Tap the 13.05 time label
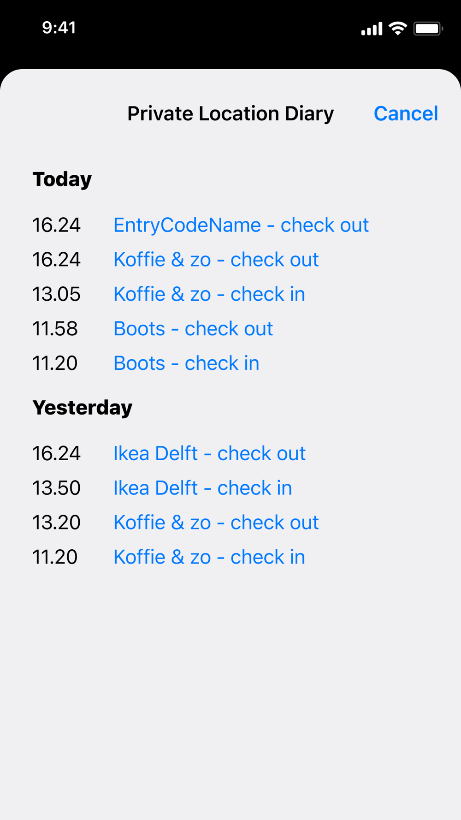Viewport: 461px width, 820px height. tap(56, 294)
